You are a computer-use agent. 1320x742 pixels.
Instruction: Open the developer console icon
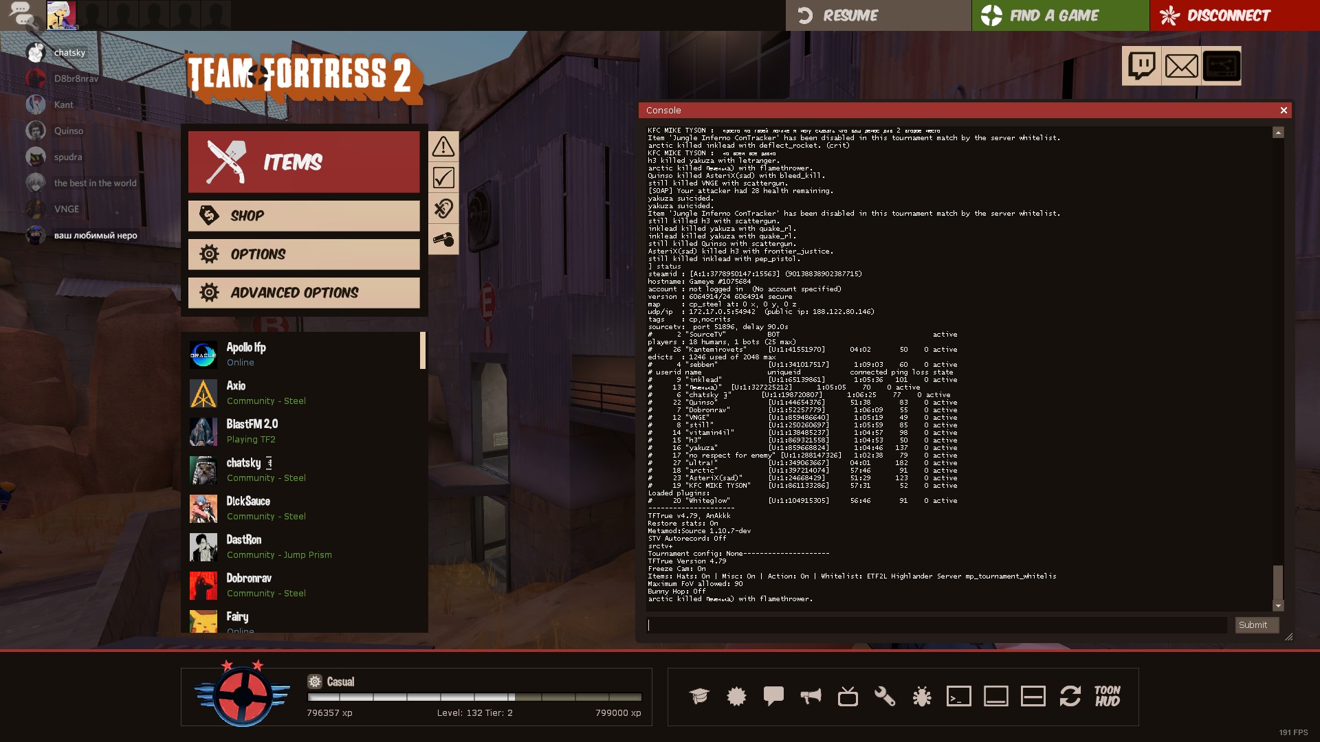(x=959, y=696)
